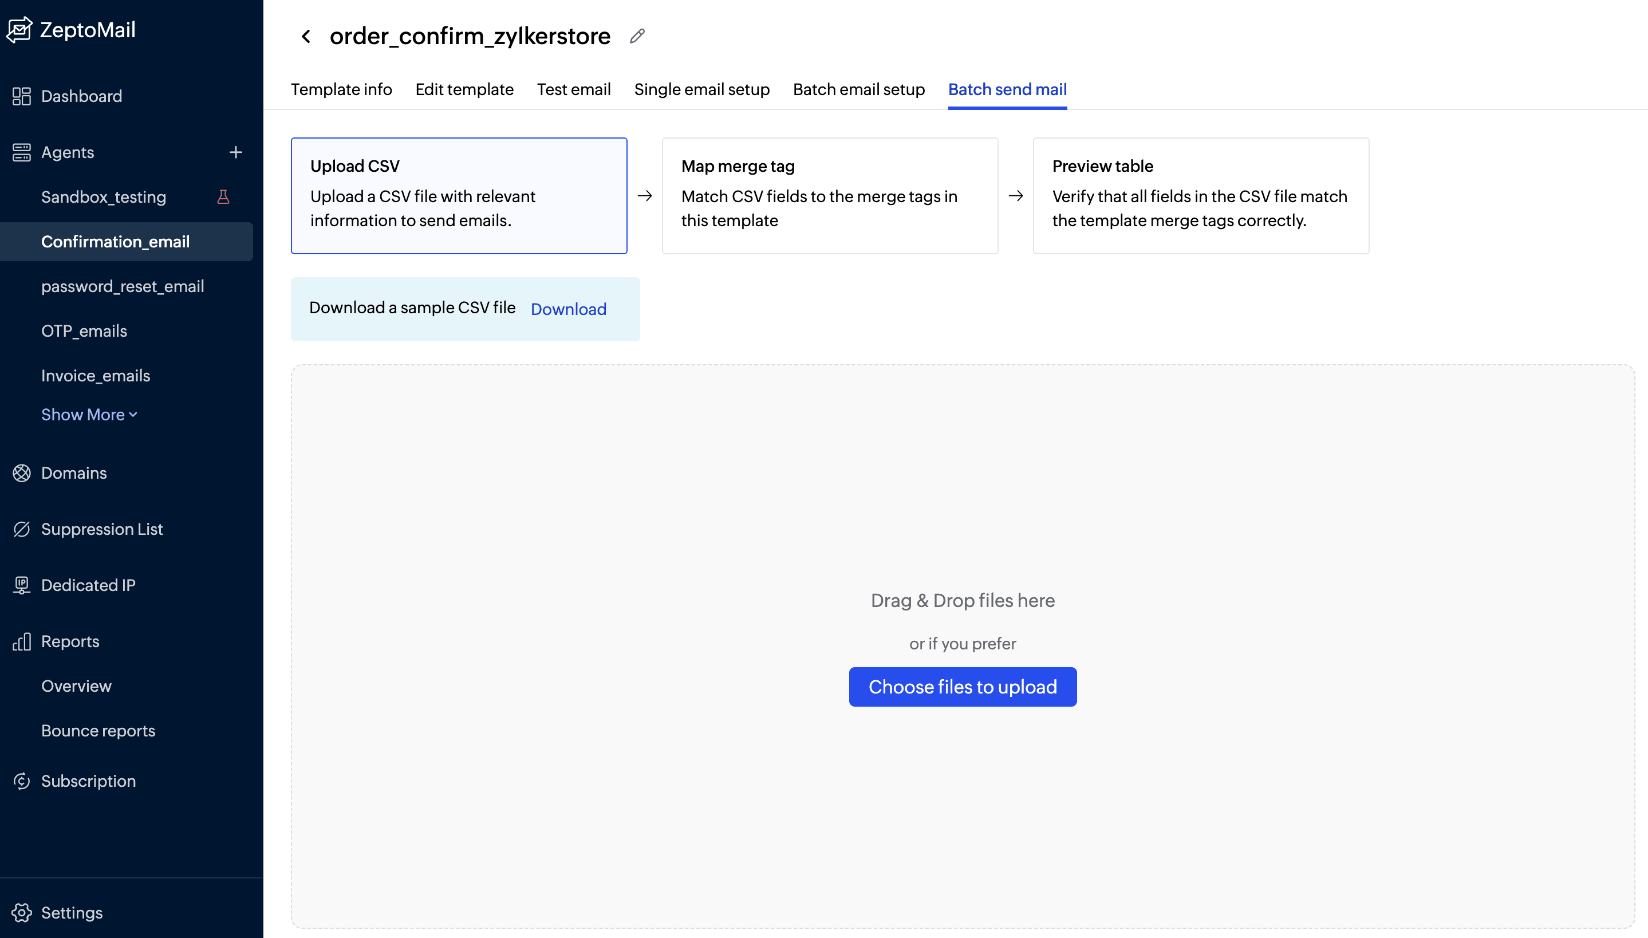Open the Batch email setup tab

tap(858, 89)
